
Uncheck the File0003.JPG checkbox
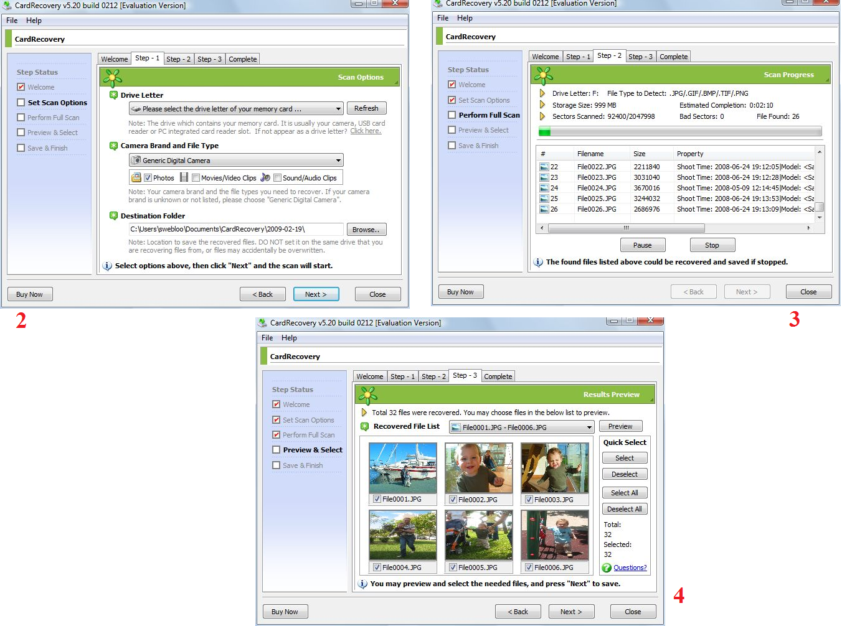[x=529, y=499]
